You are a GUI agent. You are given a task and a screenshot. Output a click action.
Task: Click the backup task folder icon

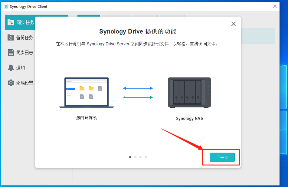(11, 38)
